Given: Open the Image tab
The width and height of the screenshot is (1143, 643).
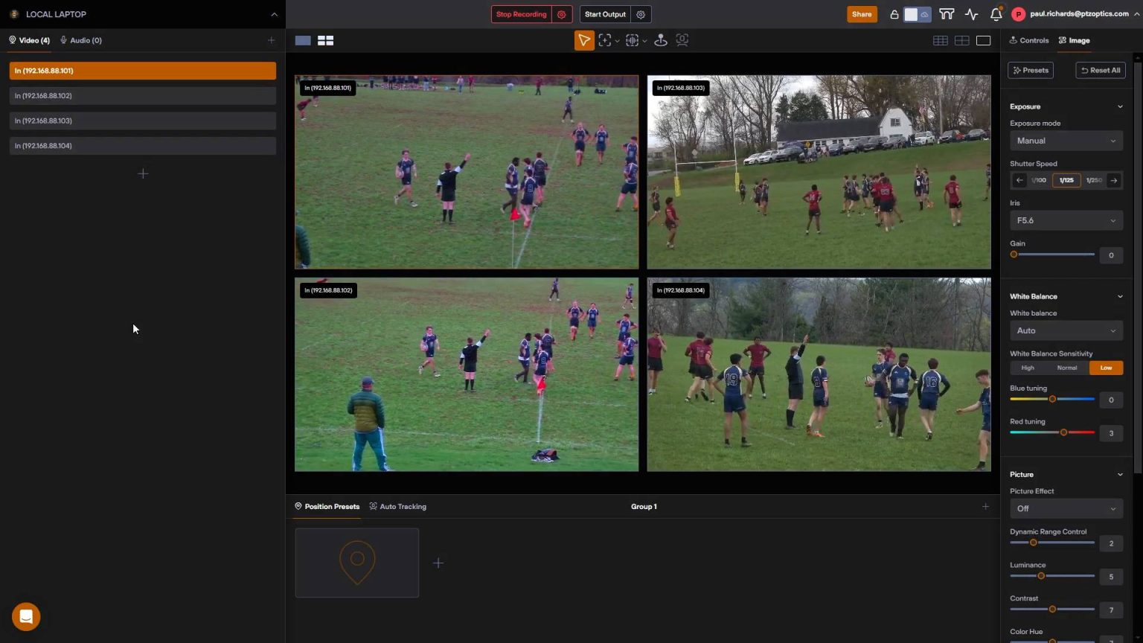Looking at the screenshot, I should [1075, 40].
